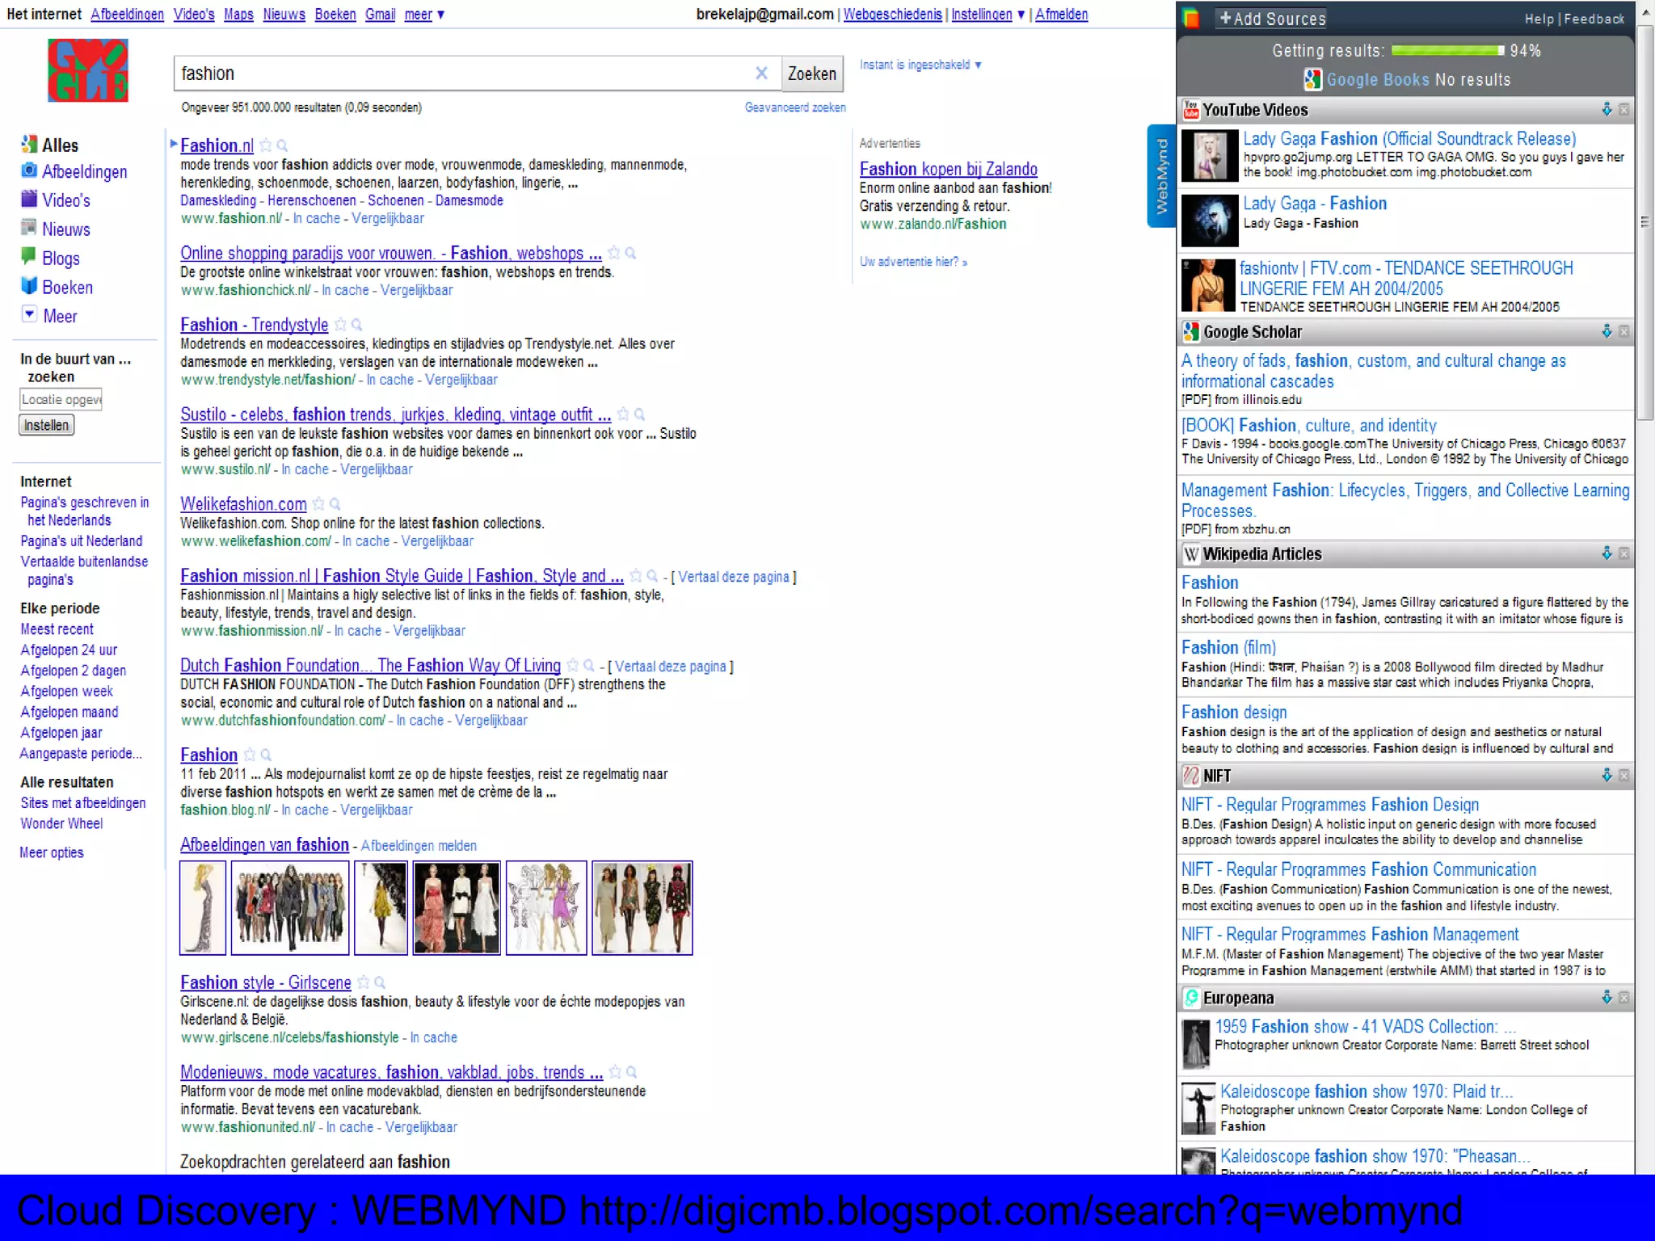
Task: Select Nieuws in the left sidebar
Action: point(65,229)
